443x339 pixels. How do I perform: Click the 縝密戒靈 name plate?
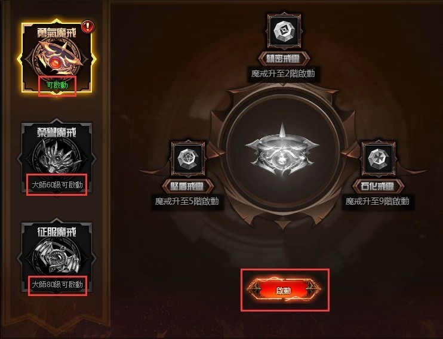(x=284, y=58)
